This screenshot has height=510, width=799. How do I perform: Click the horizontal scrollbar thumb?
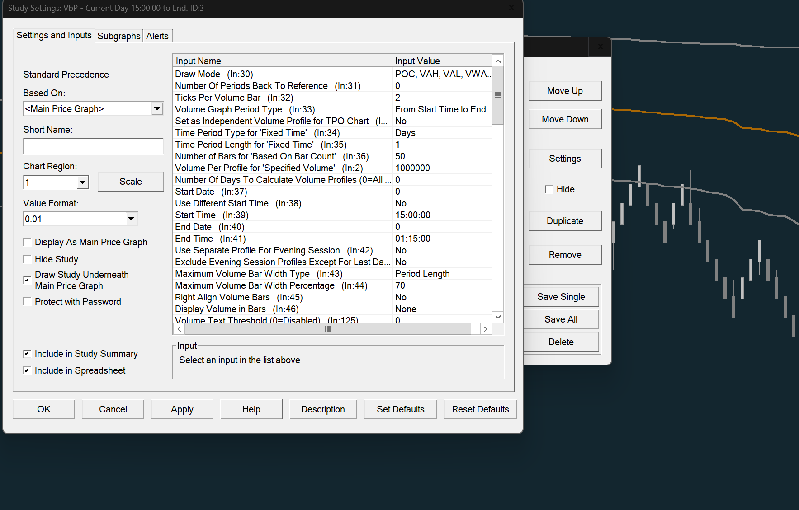[x=327, y=329]
